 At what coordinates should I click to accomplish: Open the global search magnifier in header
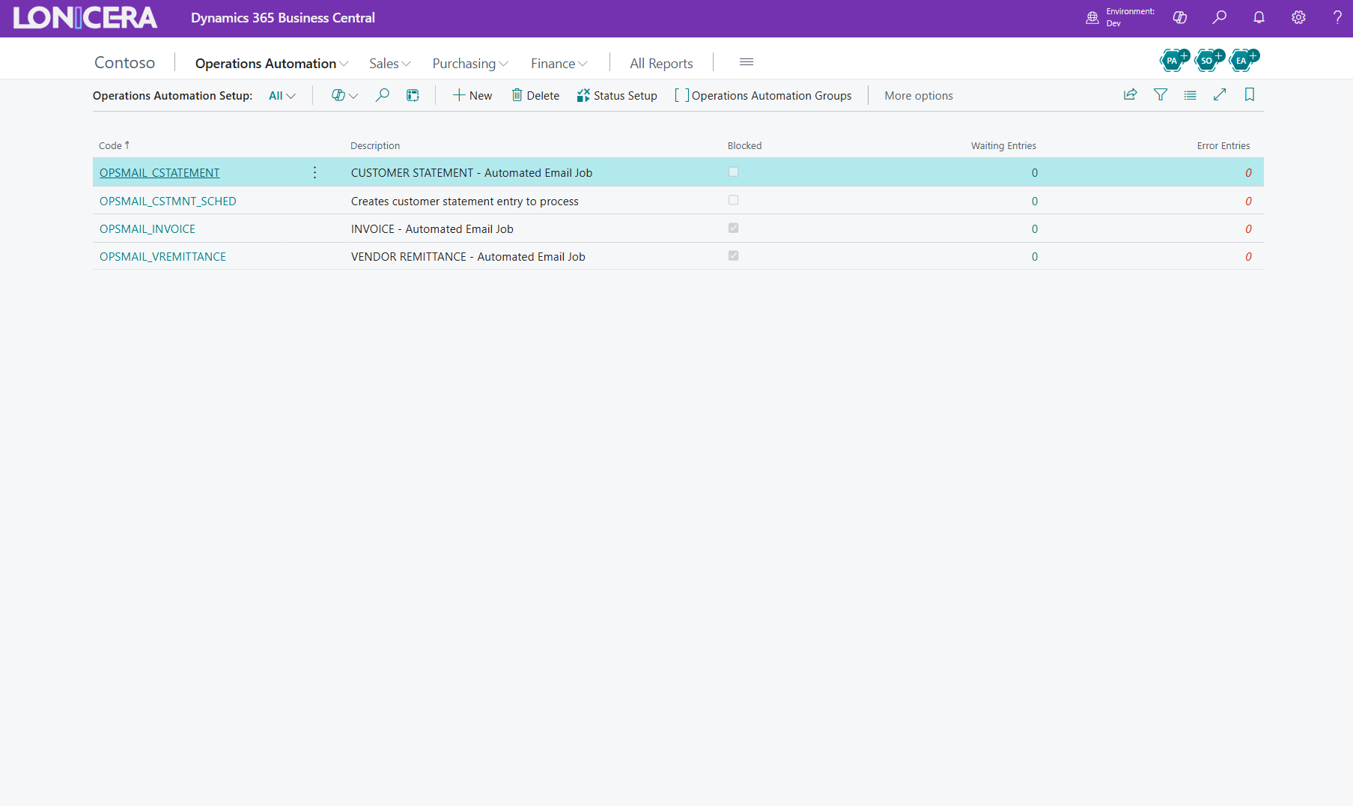[x=1220, y=17]
